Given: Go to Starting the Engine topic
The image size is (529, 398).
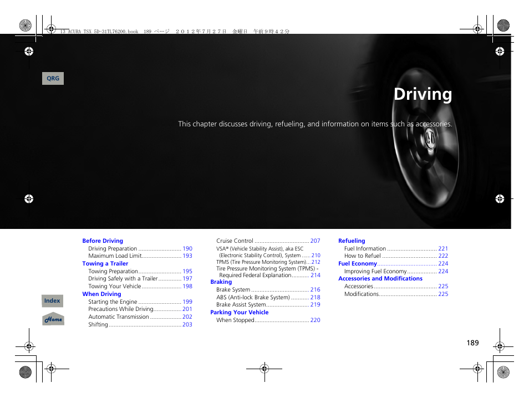Looking at the screenshot, I should (138, 302).
